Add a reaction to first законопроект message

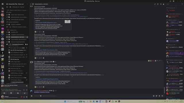(43, 32)
